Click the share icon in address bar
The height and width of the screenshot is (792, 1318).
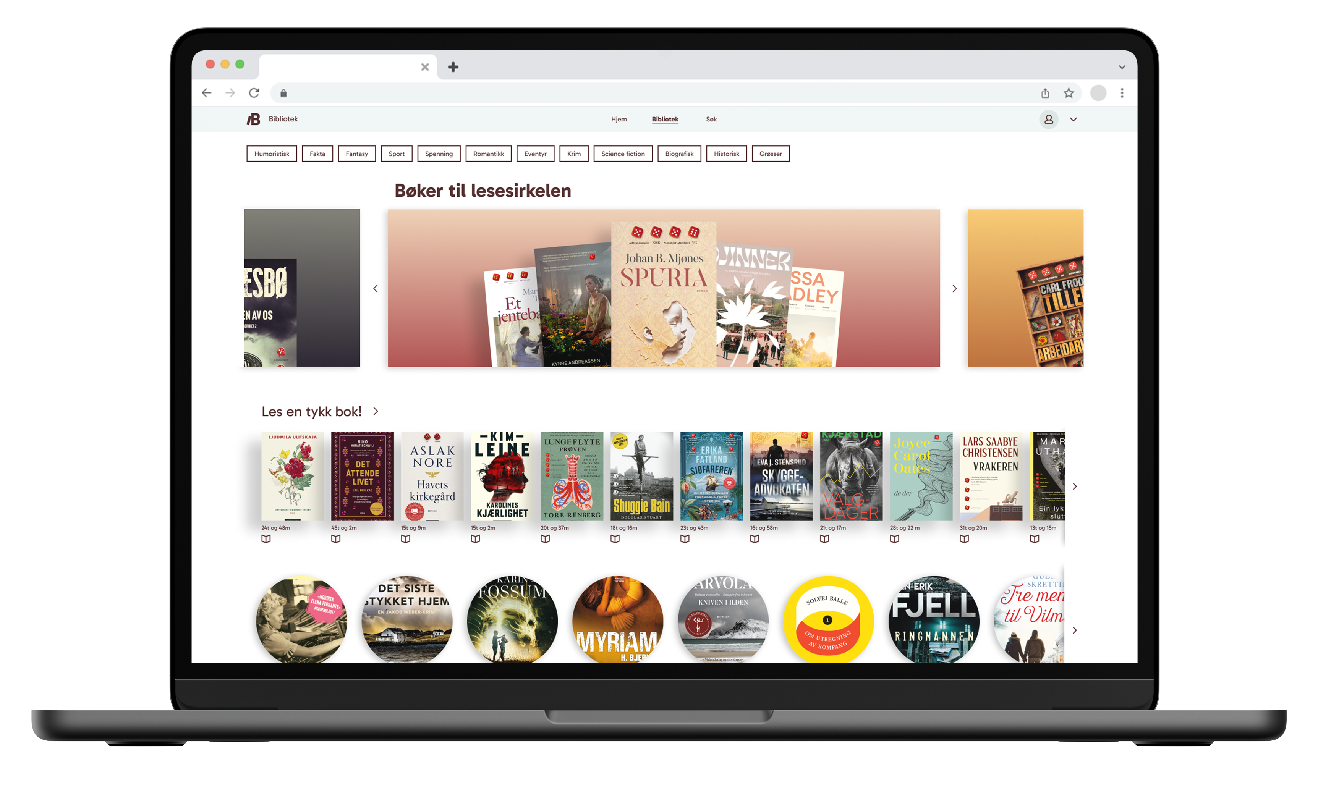point(1045,93)
